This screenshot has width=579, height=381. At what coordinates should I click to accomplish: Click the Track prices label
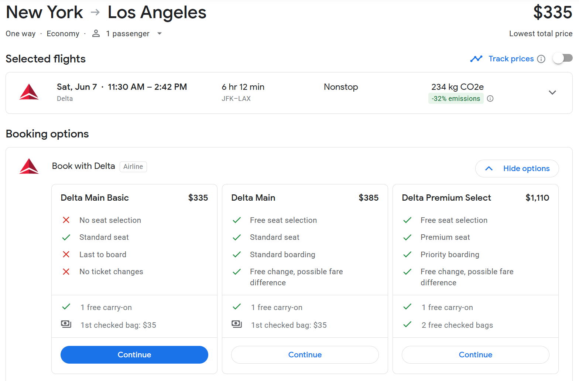coord(511,59)
